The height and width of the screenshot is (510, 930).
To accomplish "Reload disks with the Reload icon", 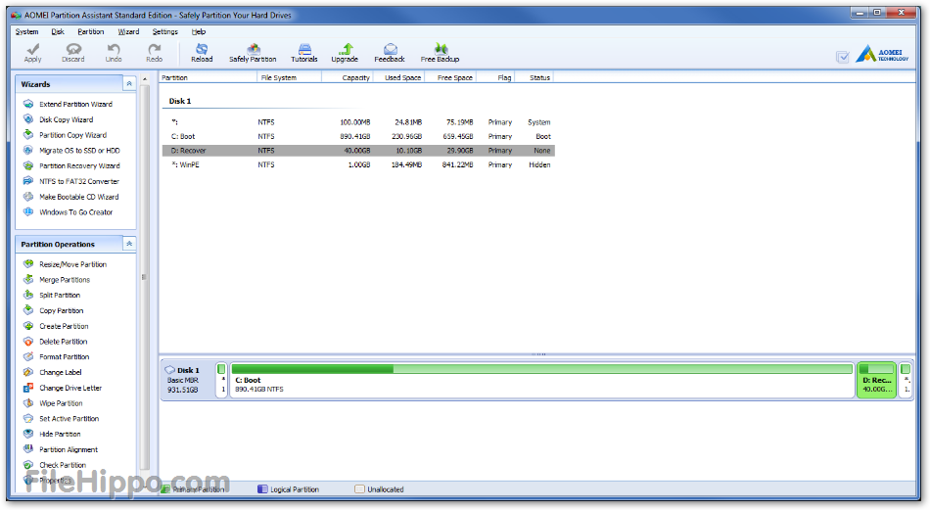I will pyautogui.click(x=202, y=49).
